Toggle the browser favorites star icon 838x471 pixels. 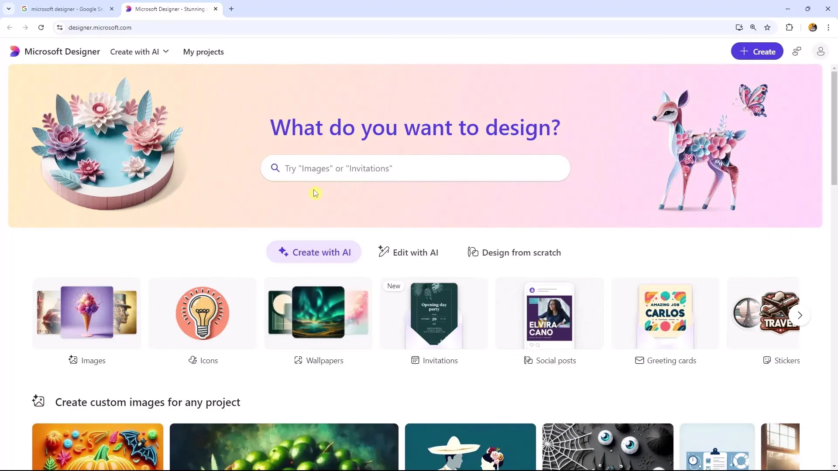click(x=768, y=27)
